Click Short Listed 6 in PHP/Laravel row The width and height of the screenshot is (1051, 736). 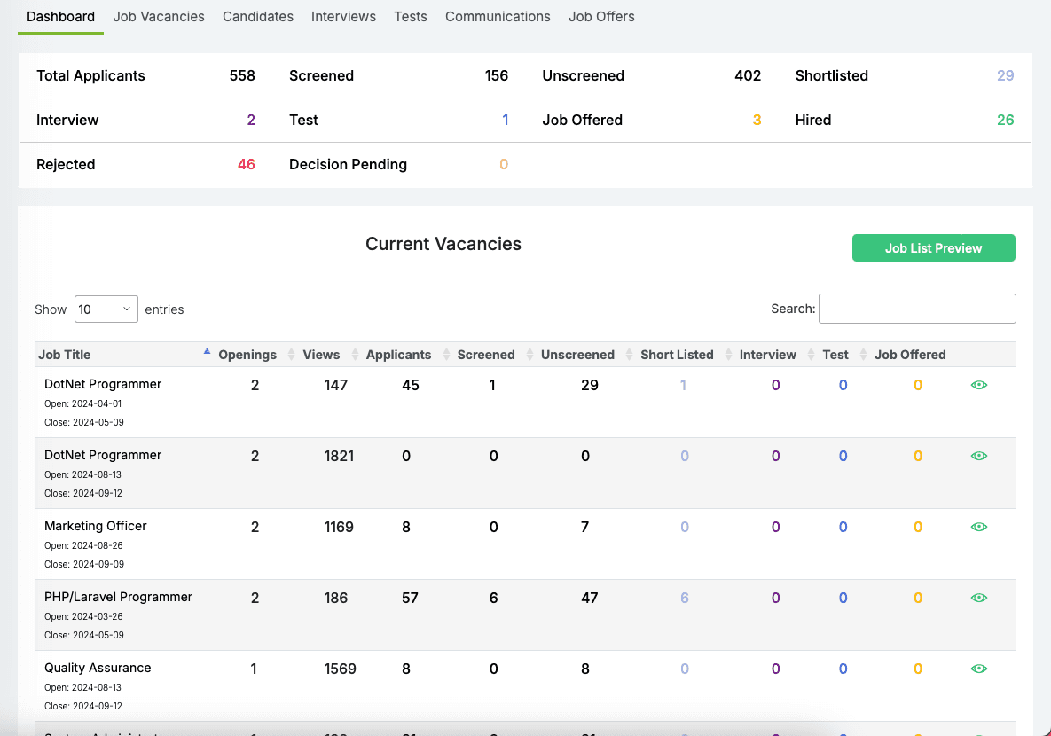[685, 598]
